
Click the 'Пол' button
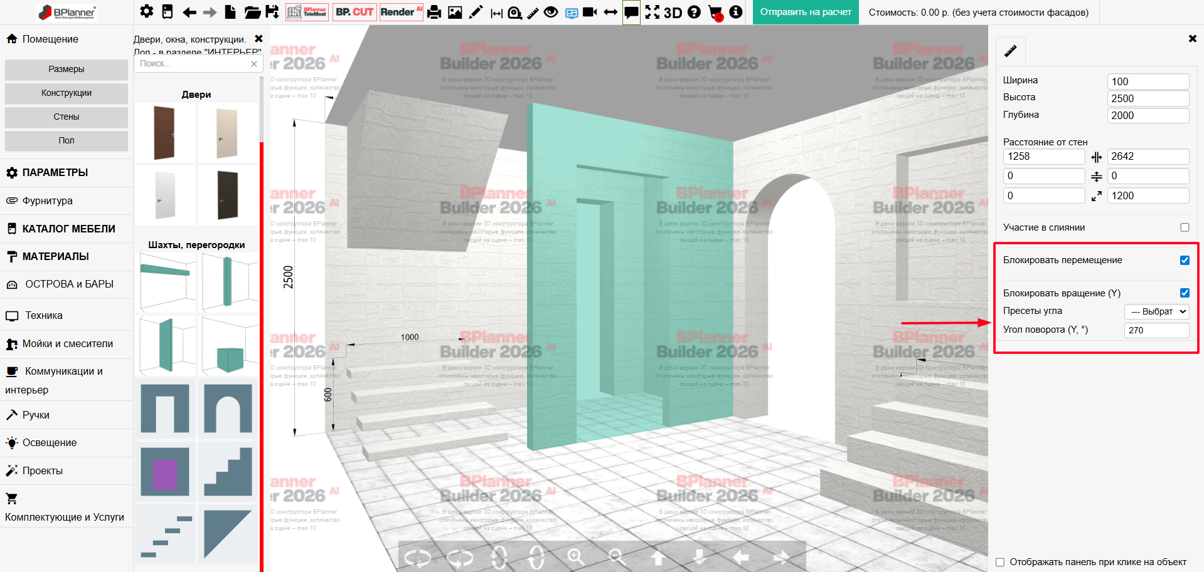(x=67, y=141)
